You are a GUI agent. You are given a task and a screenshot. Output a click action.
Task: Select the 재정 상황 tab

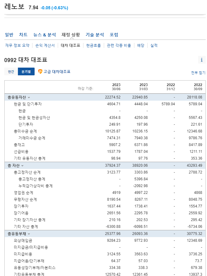(71, 35)
